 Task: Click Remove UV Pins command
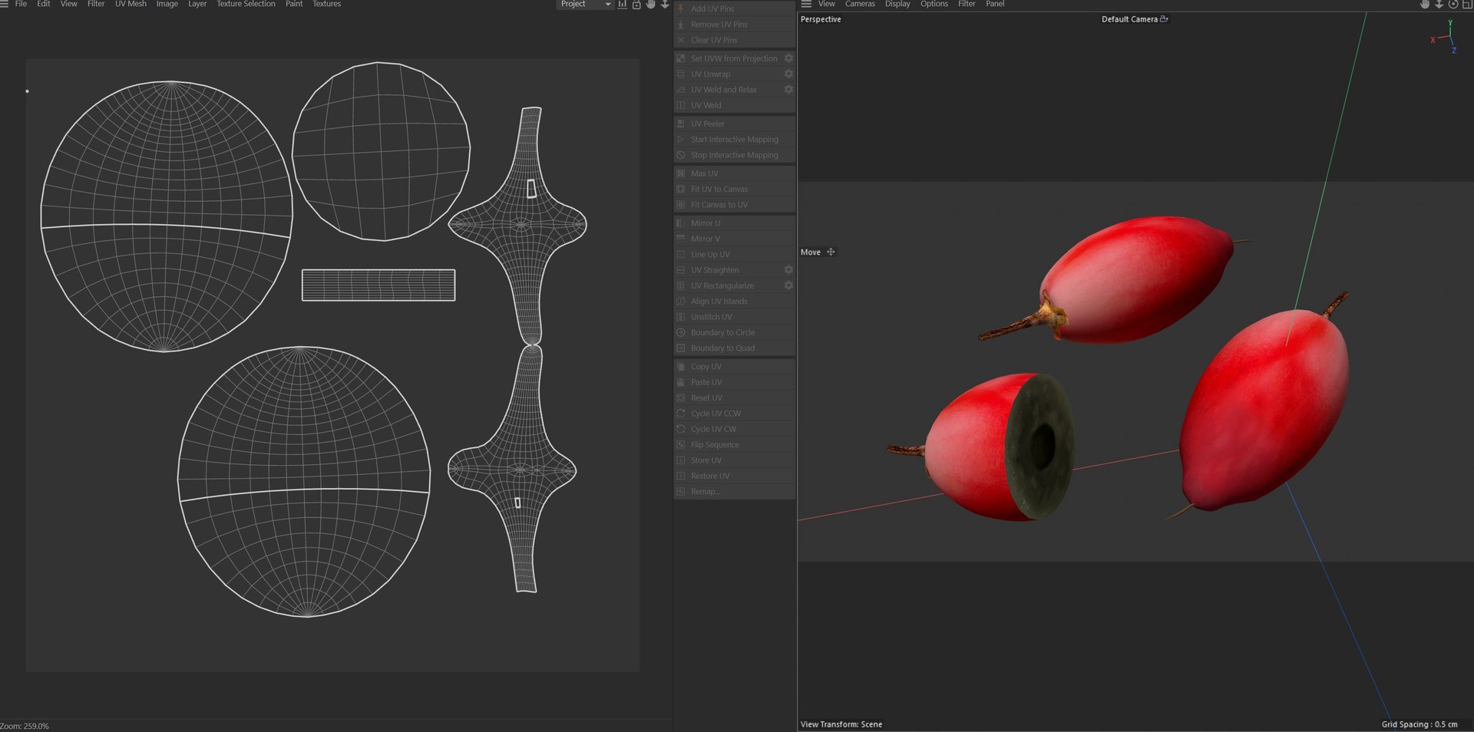click(x=734, y=25)
